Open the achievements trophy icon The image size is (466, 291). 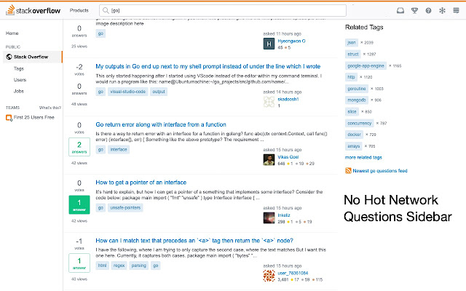pyautogui.click(x=414, y=11)
